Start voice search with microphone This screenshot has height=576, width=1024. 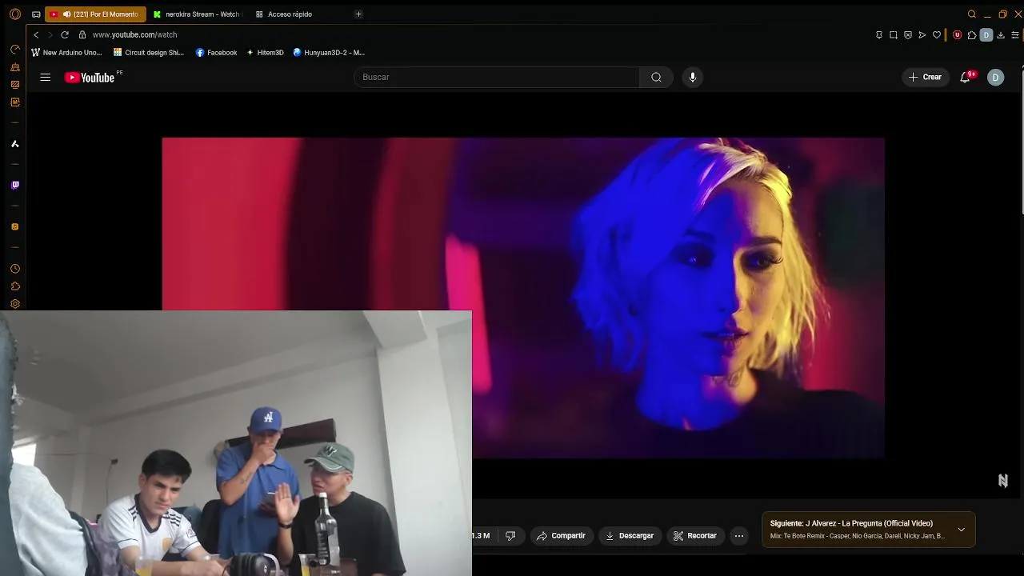(x=693, y=78)
